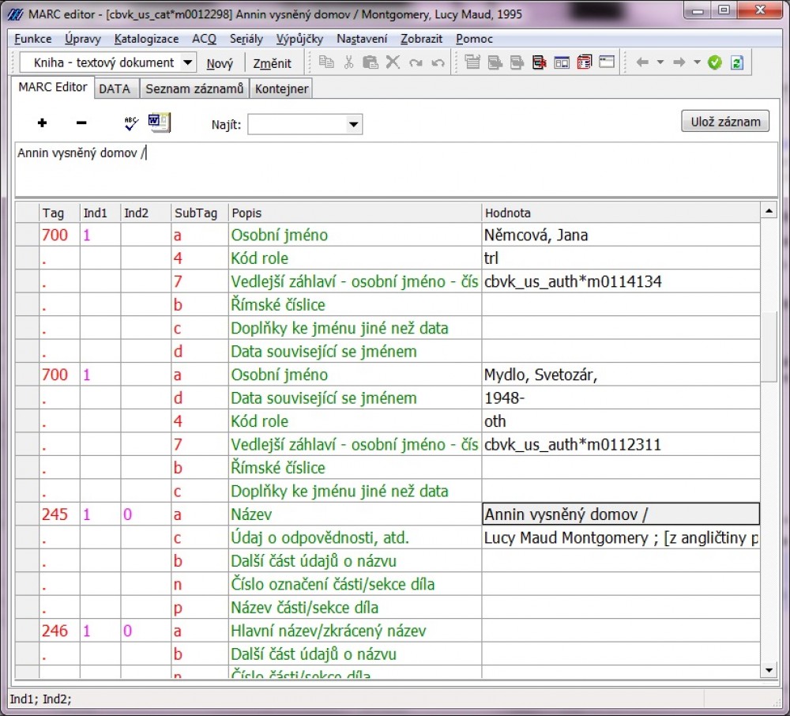Click the plus icon to add a field
Image resolution: width=790 pixels, height=716 pixels.
pos(42,123)
